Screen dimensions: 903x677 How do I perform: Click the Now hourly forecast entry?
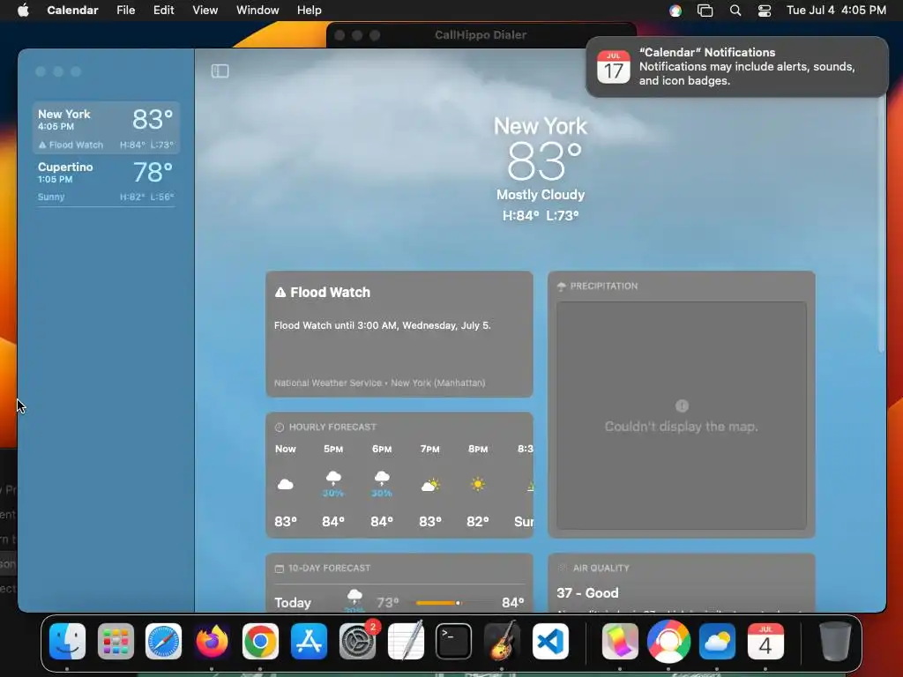pos(286,486)
